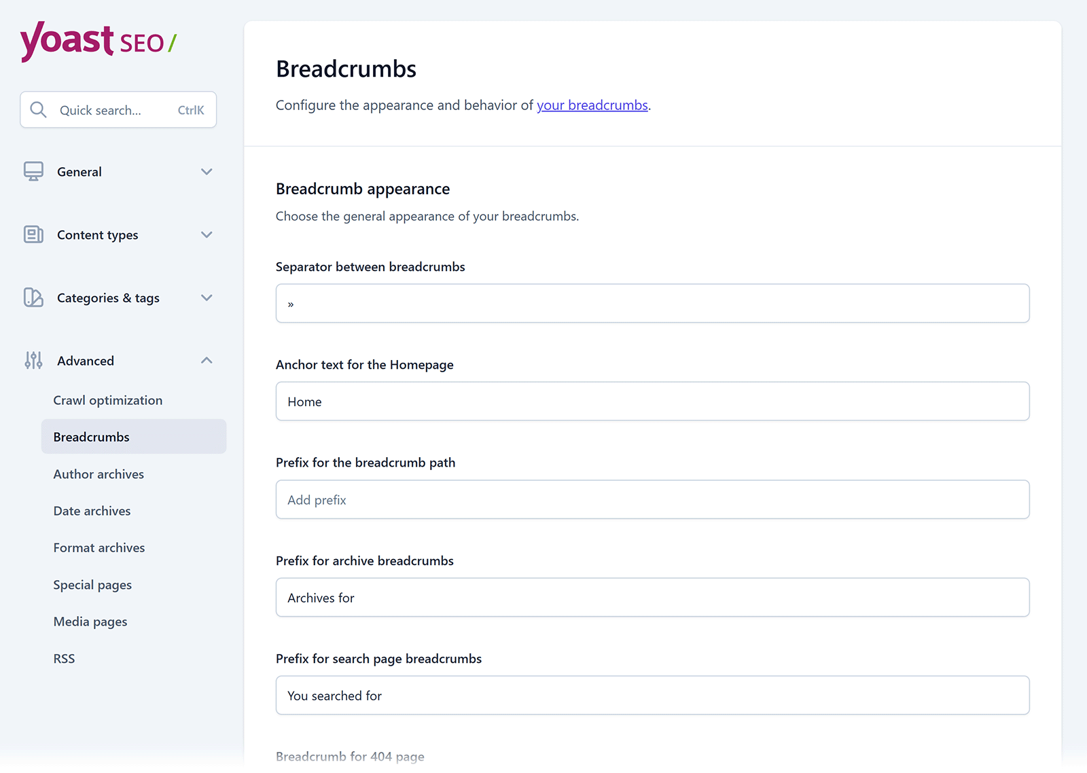Select the Categories & tags icon

pos(33,298)
